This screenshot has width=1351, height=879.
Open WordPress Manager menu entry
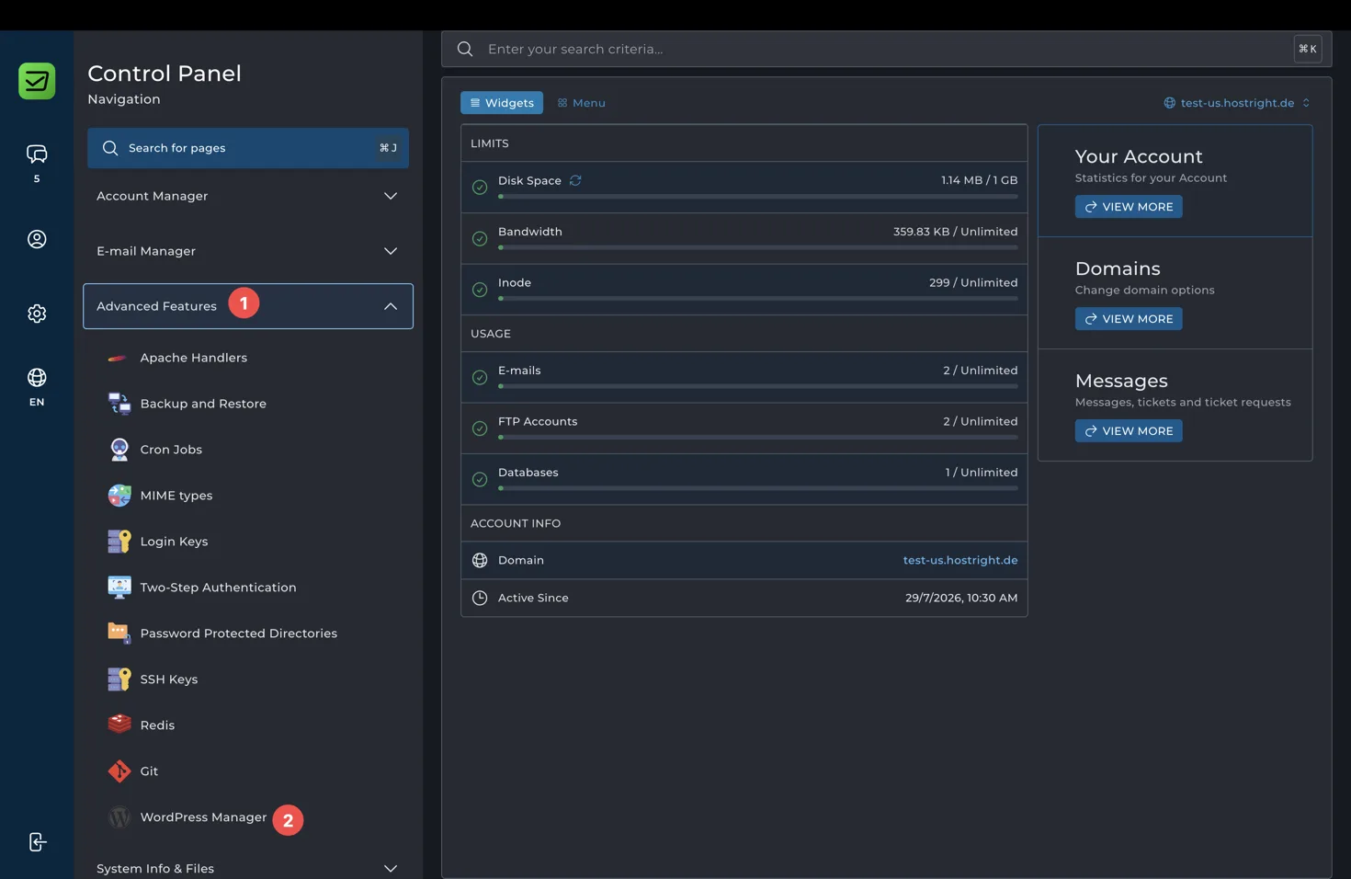tap(203, 817)
